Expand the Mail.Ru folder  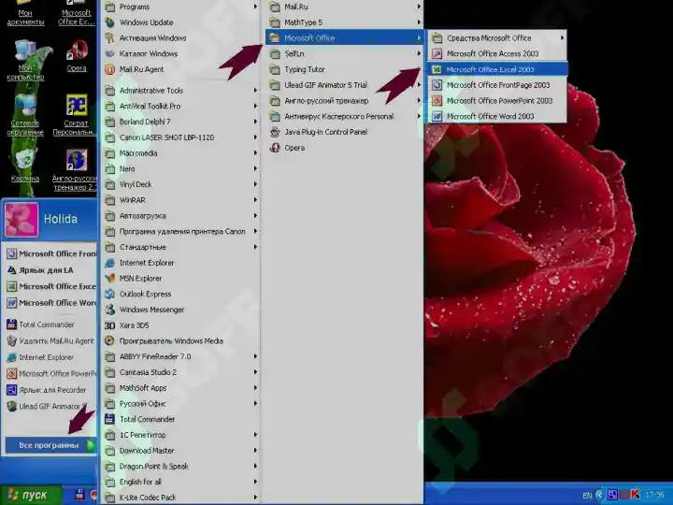pyautogui.click(x=344, y=7)
